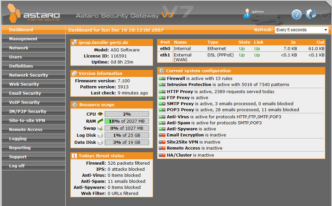Click the Current system configuration gear icon
This screenshot has height=206, width=332.
pos(161,71)
